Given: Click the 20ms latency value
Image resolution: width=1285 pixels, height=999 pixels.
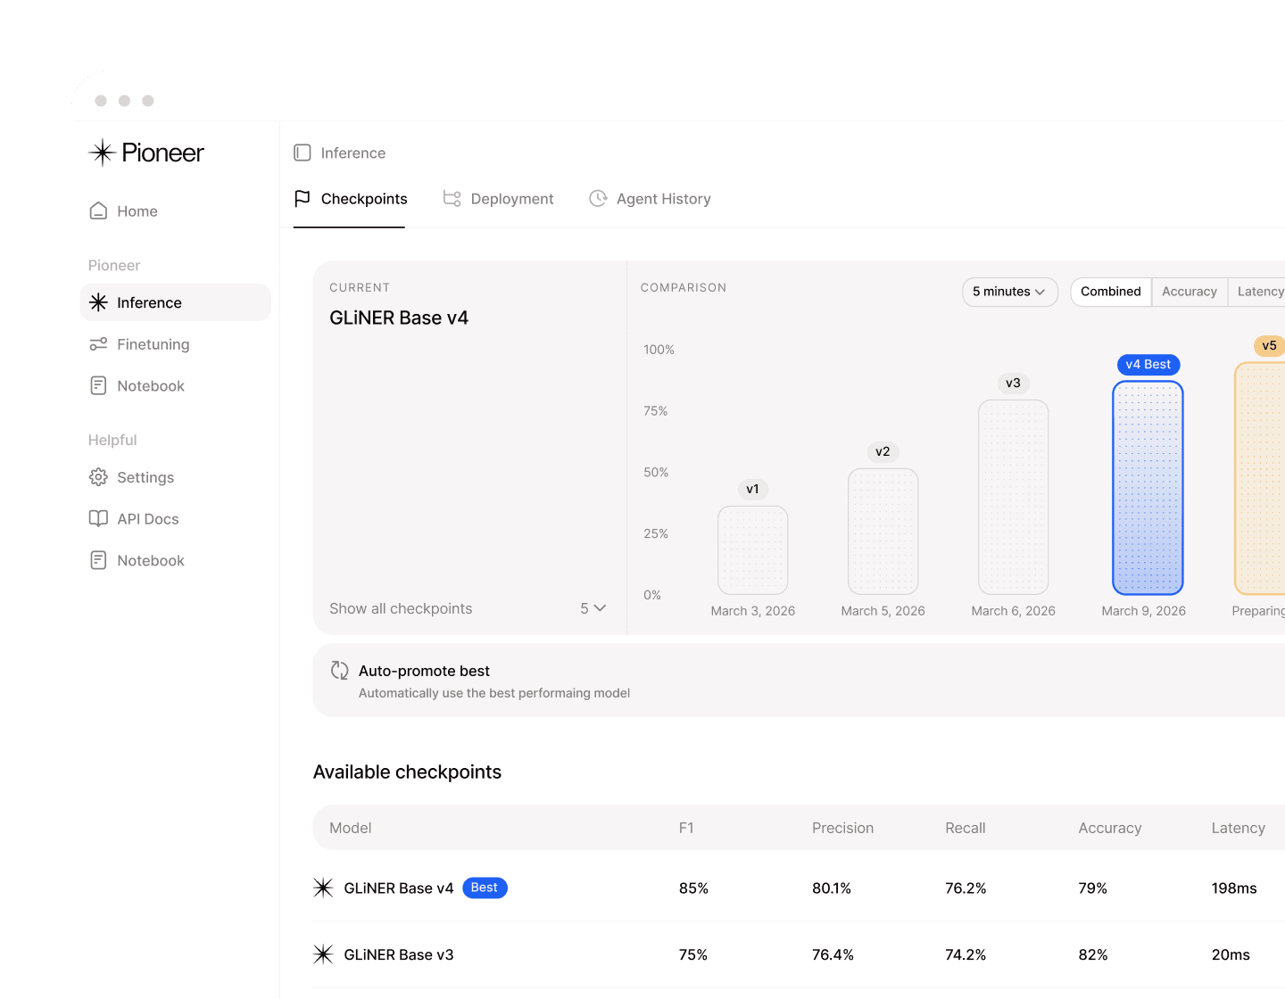Looking at the screenshot, I should pos(1231,954).
